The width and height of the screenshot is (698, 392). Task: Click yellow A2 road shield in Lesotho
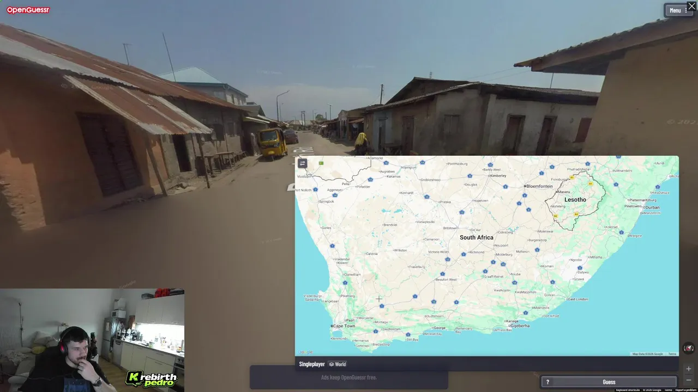tap(556, 216)
